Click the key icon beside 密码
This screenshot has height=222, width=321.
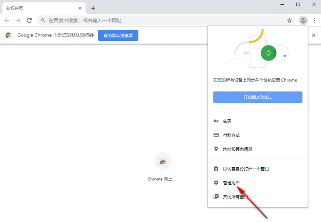[216, 121]
